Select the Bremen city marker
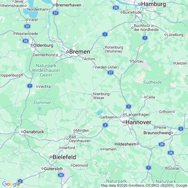This screenshot has width=188, height=188. [68, 52]
